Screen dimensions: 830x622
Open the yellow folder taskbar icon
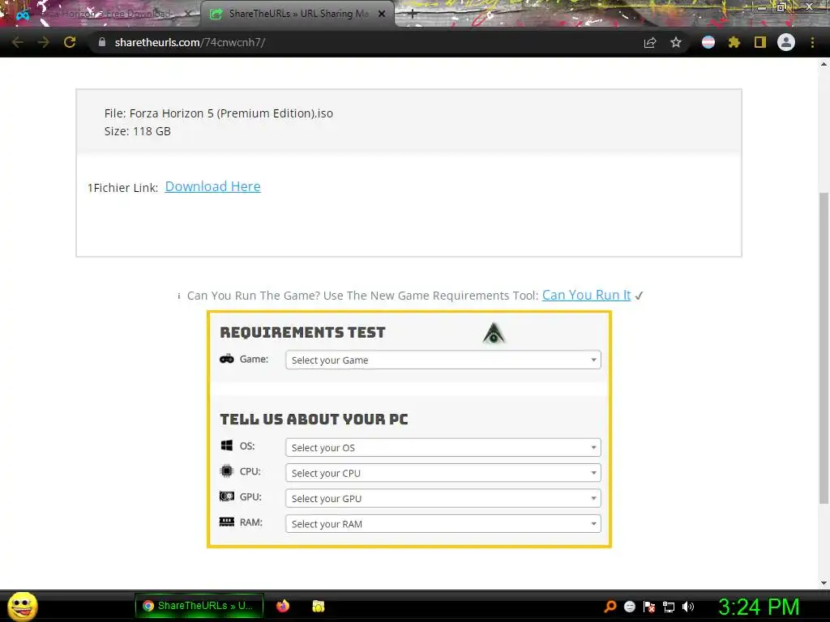pyautogui.click(x=318, y=606)
